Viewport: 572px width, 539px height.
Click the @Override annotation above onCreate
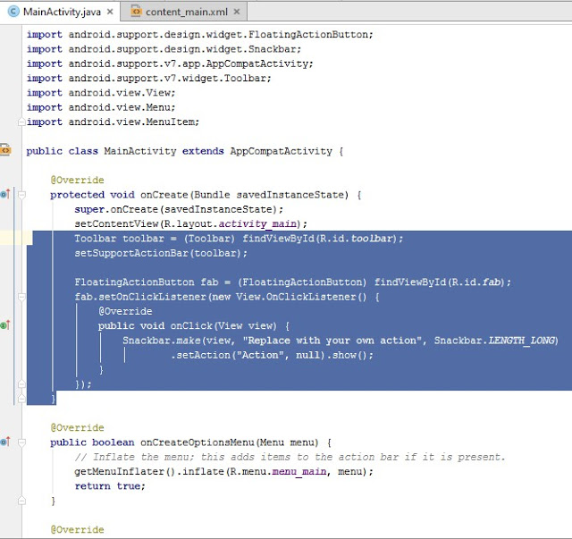77,181
